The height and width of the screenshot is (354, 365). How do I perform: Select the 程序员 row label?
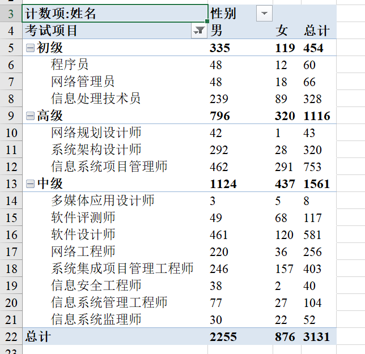point(69,65)
